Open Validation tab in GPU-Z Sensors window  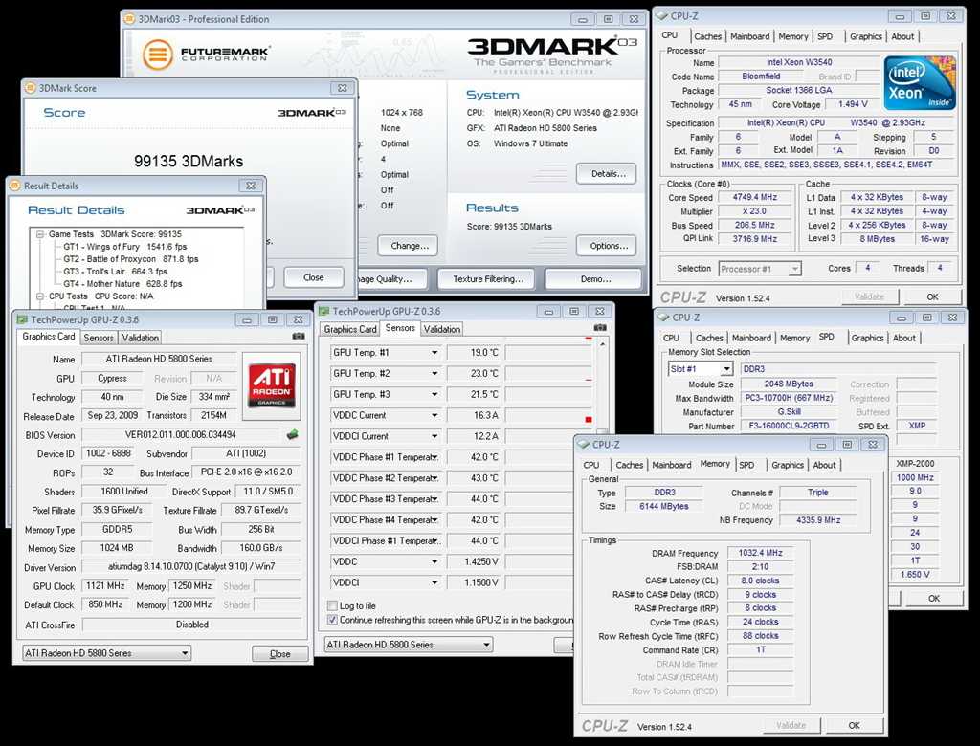pos(442,329)
